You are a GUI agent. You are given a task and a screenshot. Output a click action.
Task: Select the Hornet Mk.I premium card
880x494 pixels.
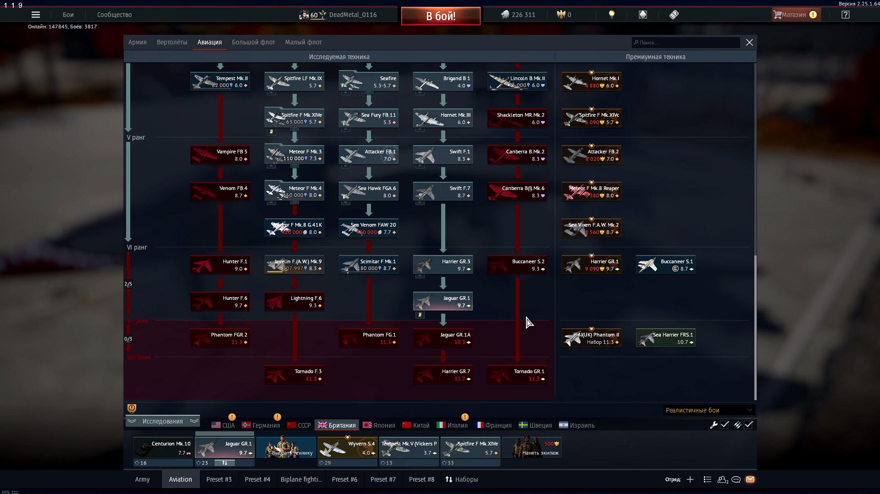click(x=592, y=82)
